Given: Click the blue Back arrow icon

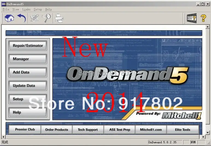Looking at the screenshot, I should [21, 18].
